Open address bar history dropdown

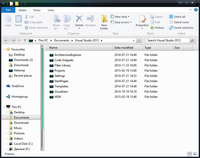coord(133,40)
